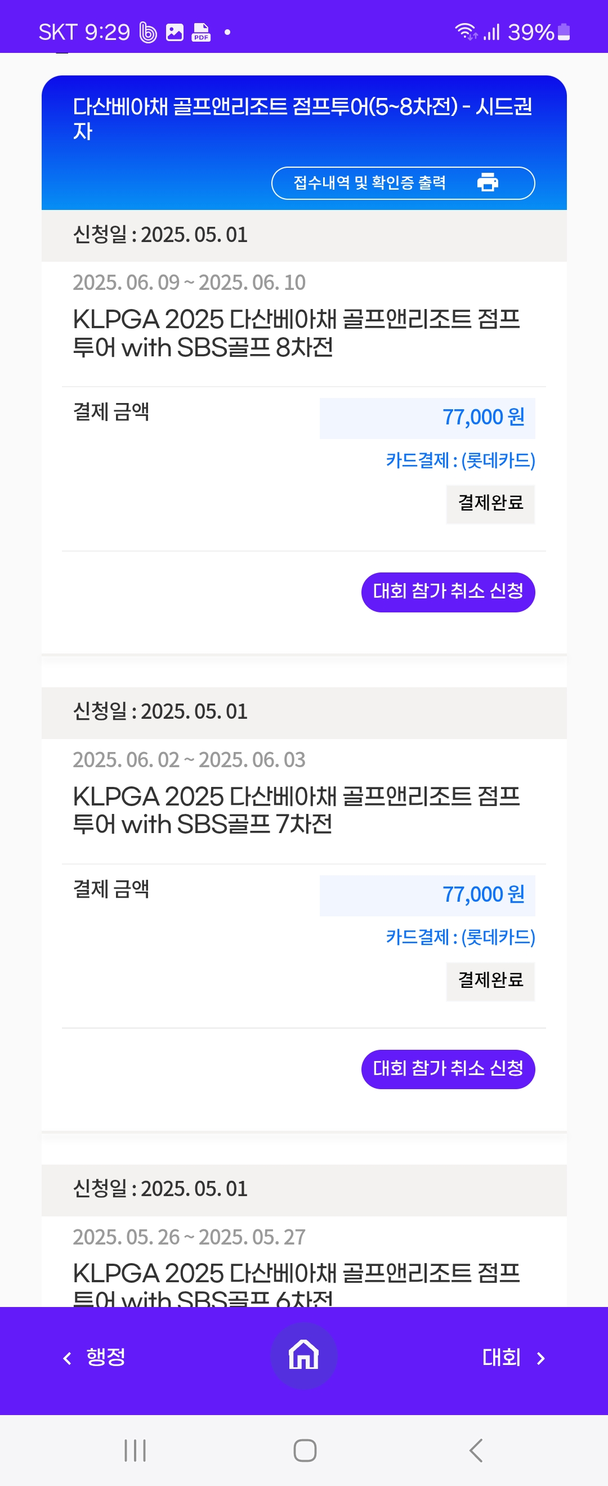Go to 대회 section

(x=501, y=1357)
